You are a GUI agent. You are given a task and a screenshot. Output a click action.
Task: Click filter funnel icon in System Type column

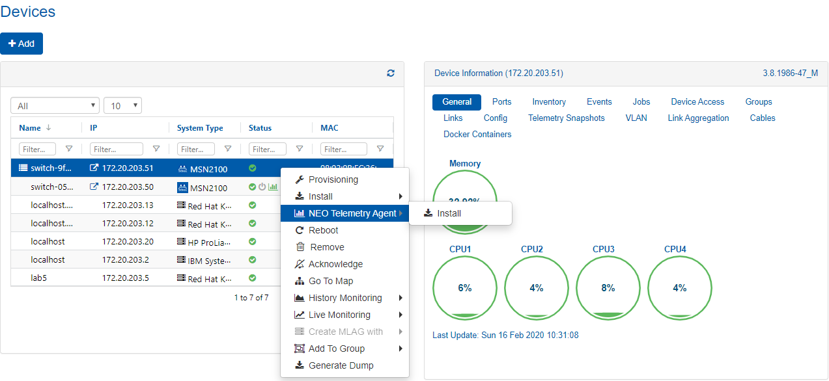click(228, 149)
